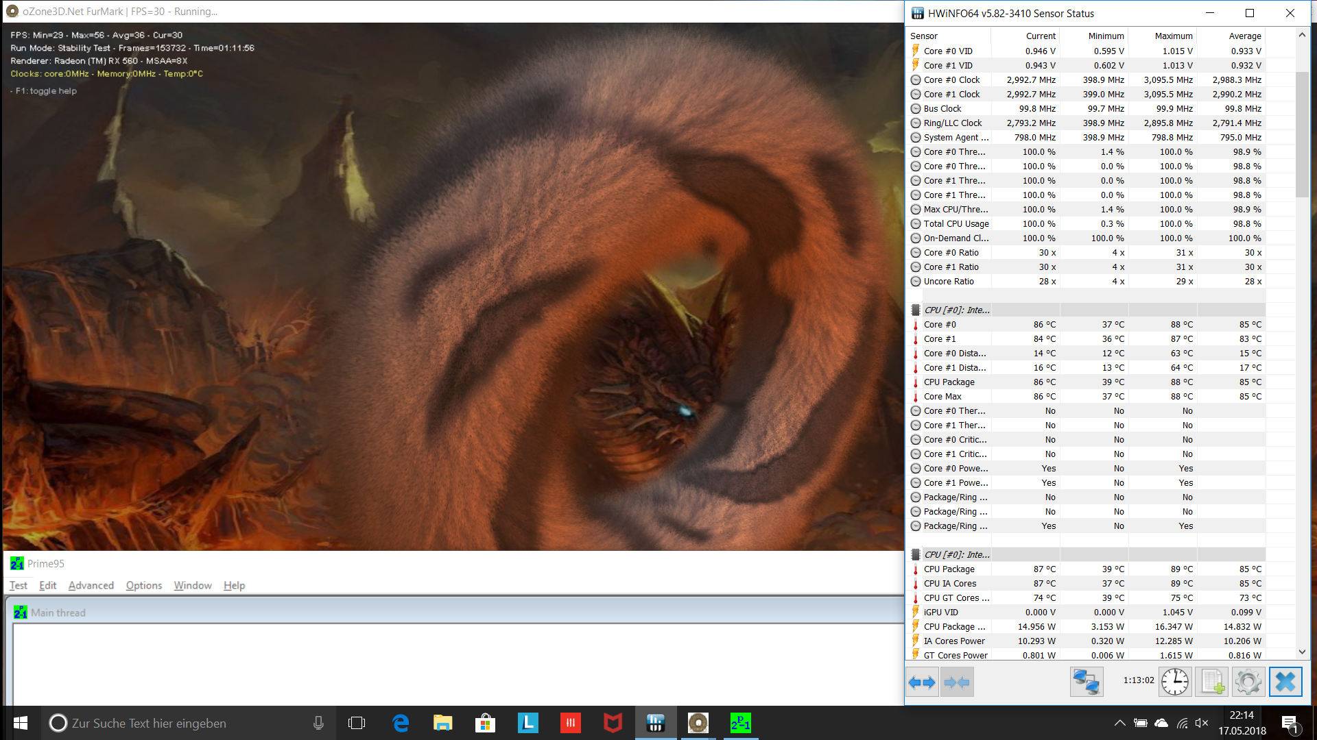Open the Prime95 Advanced menu
The image size is (1317, 740).
91,585
